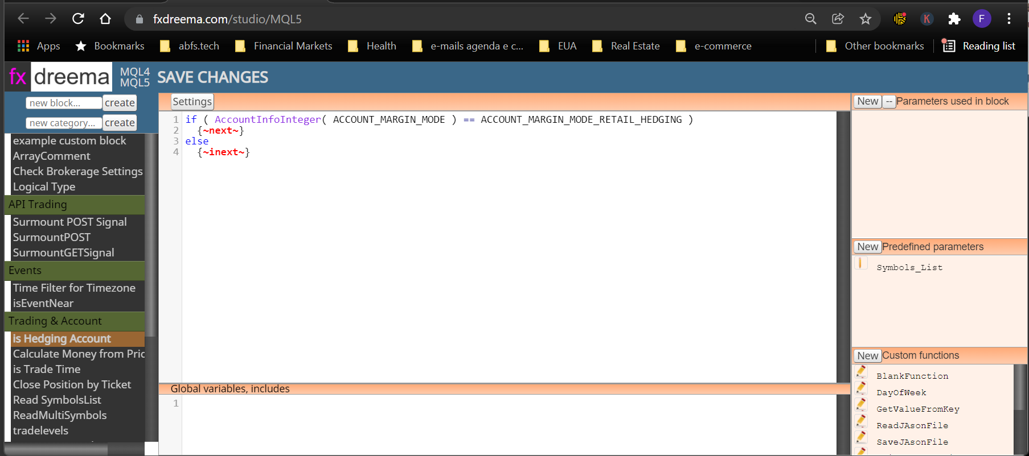
Task: Click the browser extensions puzzle icon
Action: click(954, 19)
